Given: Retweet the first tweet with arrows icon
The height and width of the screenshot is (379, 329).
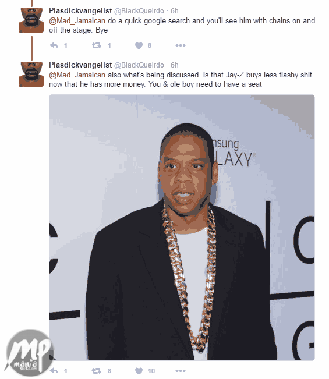Looking at the screenshot, I should tap(97, 45).
